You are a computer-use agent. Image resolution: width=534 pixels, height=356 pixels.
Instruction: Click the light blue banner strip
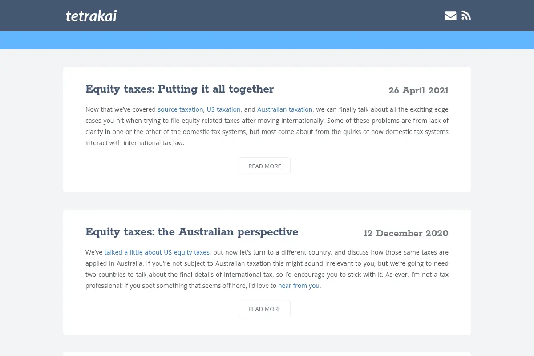click(267, 40)
